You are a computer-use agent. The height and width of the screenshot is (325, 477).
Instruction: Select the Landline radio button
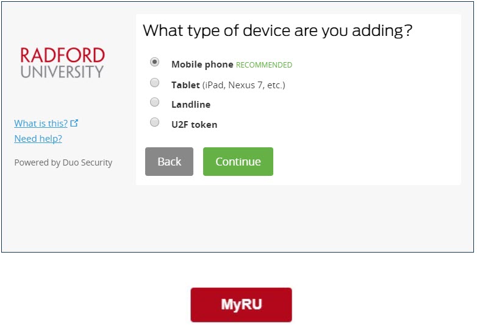tap(155, 102)
